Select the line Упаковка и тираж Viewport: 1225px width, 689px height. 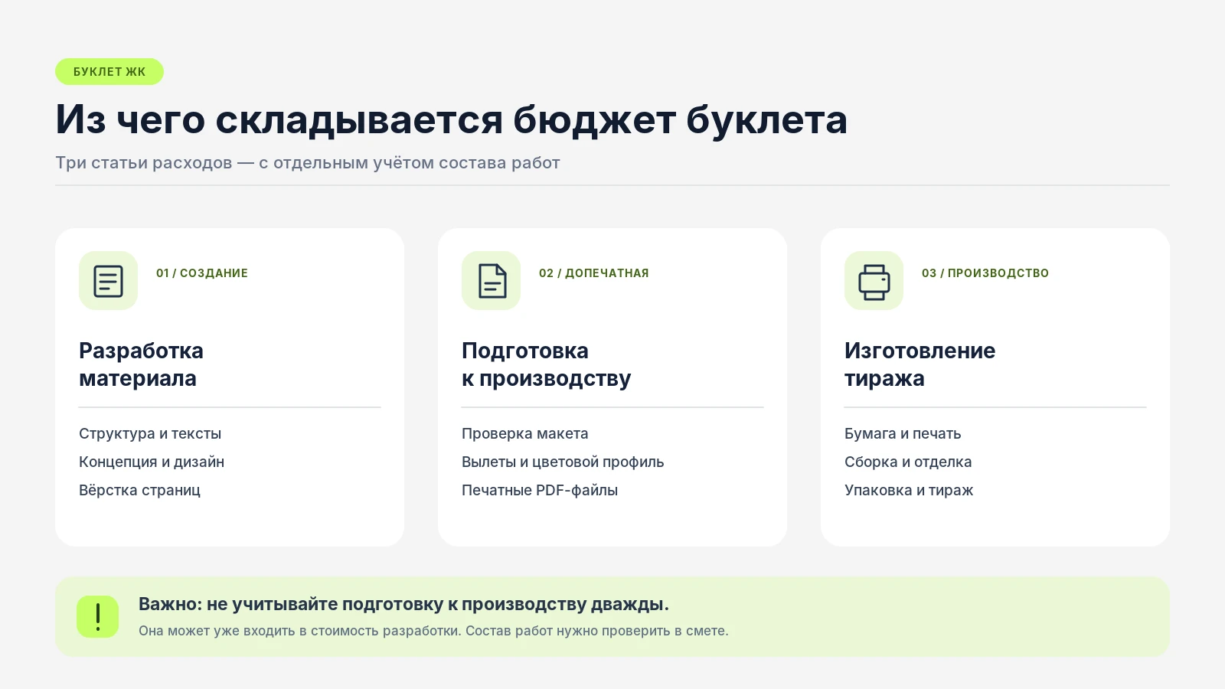click(x=909, y=490)
